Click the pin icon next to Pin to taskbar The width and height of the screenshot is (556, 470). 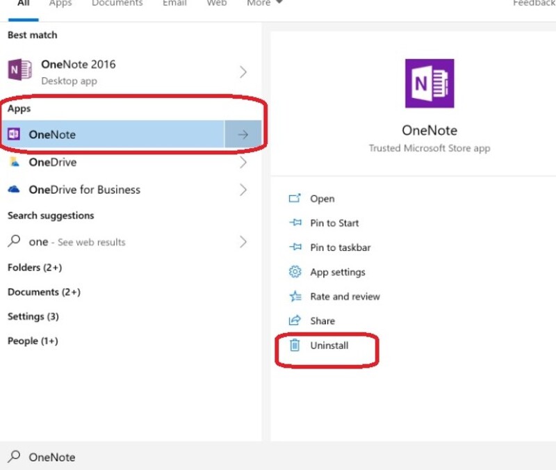295,247
